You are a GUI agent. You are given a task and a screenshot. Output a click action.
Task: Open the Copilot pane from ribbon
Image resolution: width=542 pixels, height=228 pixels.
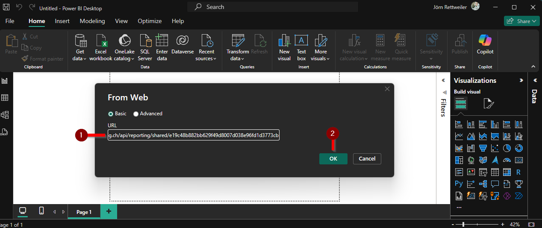tap(485, 44)
